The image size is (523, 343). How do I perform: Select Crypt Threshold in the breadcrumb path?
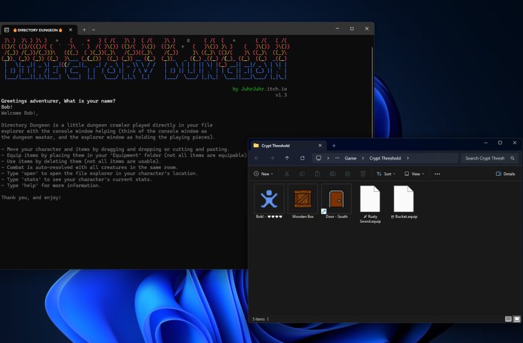(385, 158)
